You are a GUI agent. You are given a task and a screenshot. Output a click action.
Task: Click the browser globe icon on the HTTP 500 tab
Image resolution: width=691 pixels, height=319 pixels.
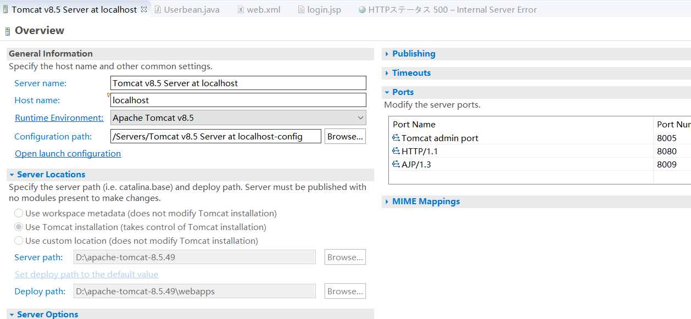point(361,10)
